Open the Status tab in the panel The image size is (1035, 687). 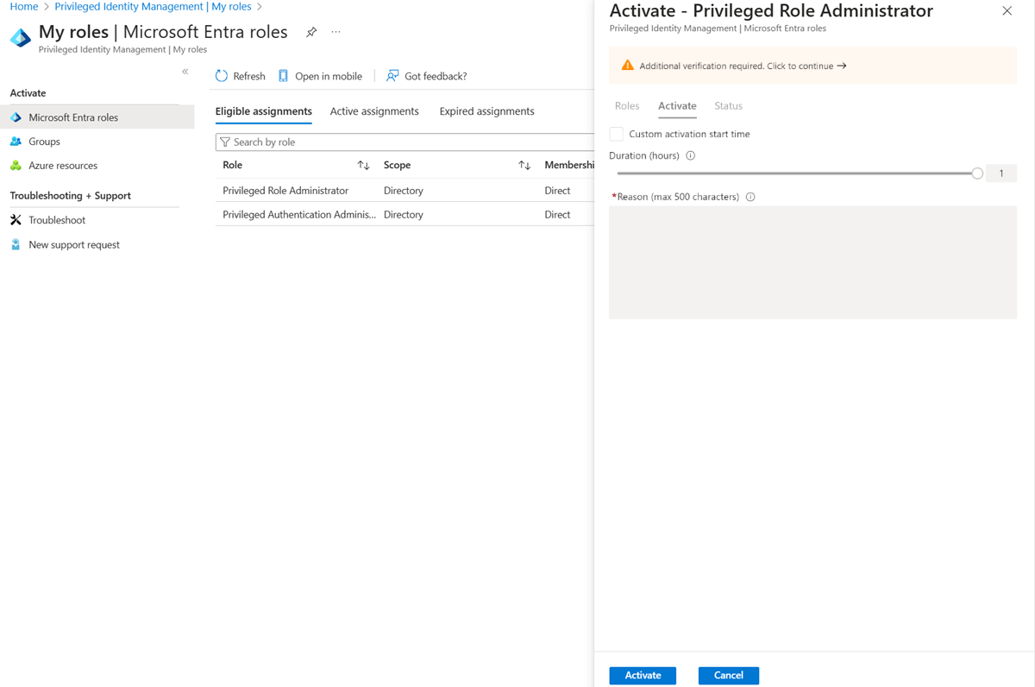pos(728,105)
